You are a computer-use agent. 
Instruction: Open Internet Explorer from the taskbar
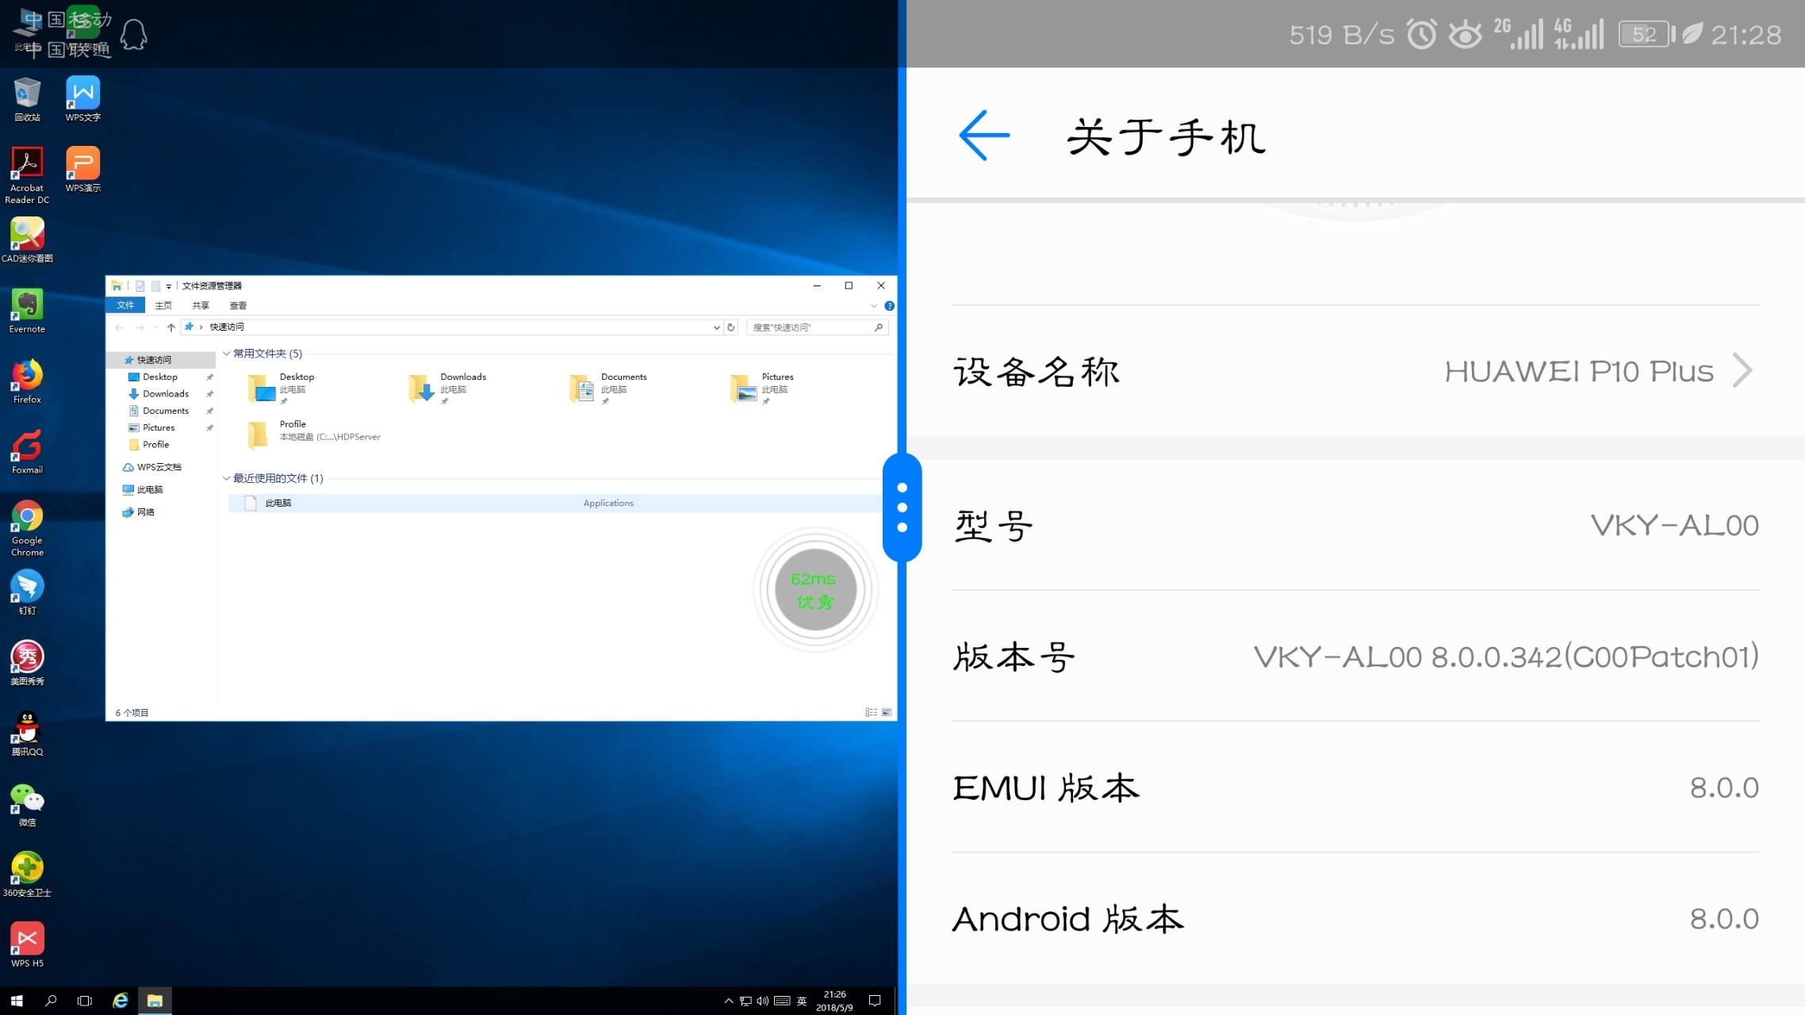pos(120,1001)
